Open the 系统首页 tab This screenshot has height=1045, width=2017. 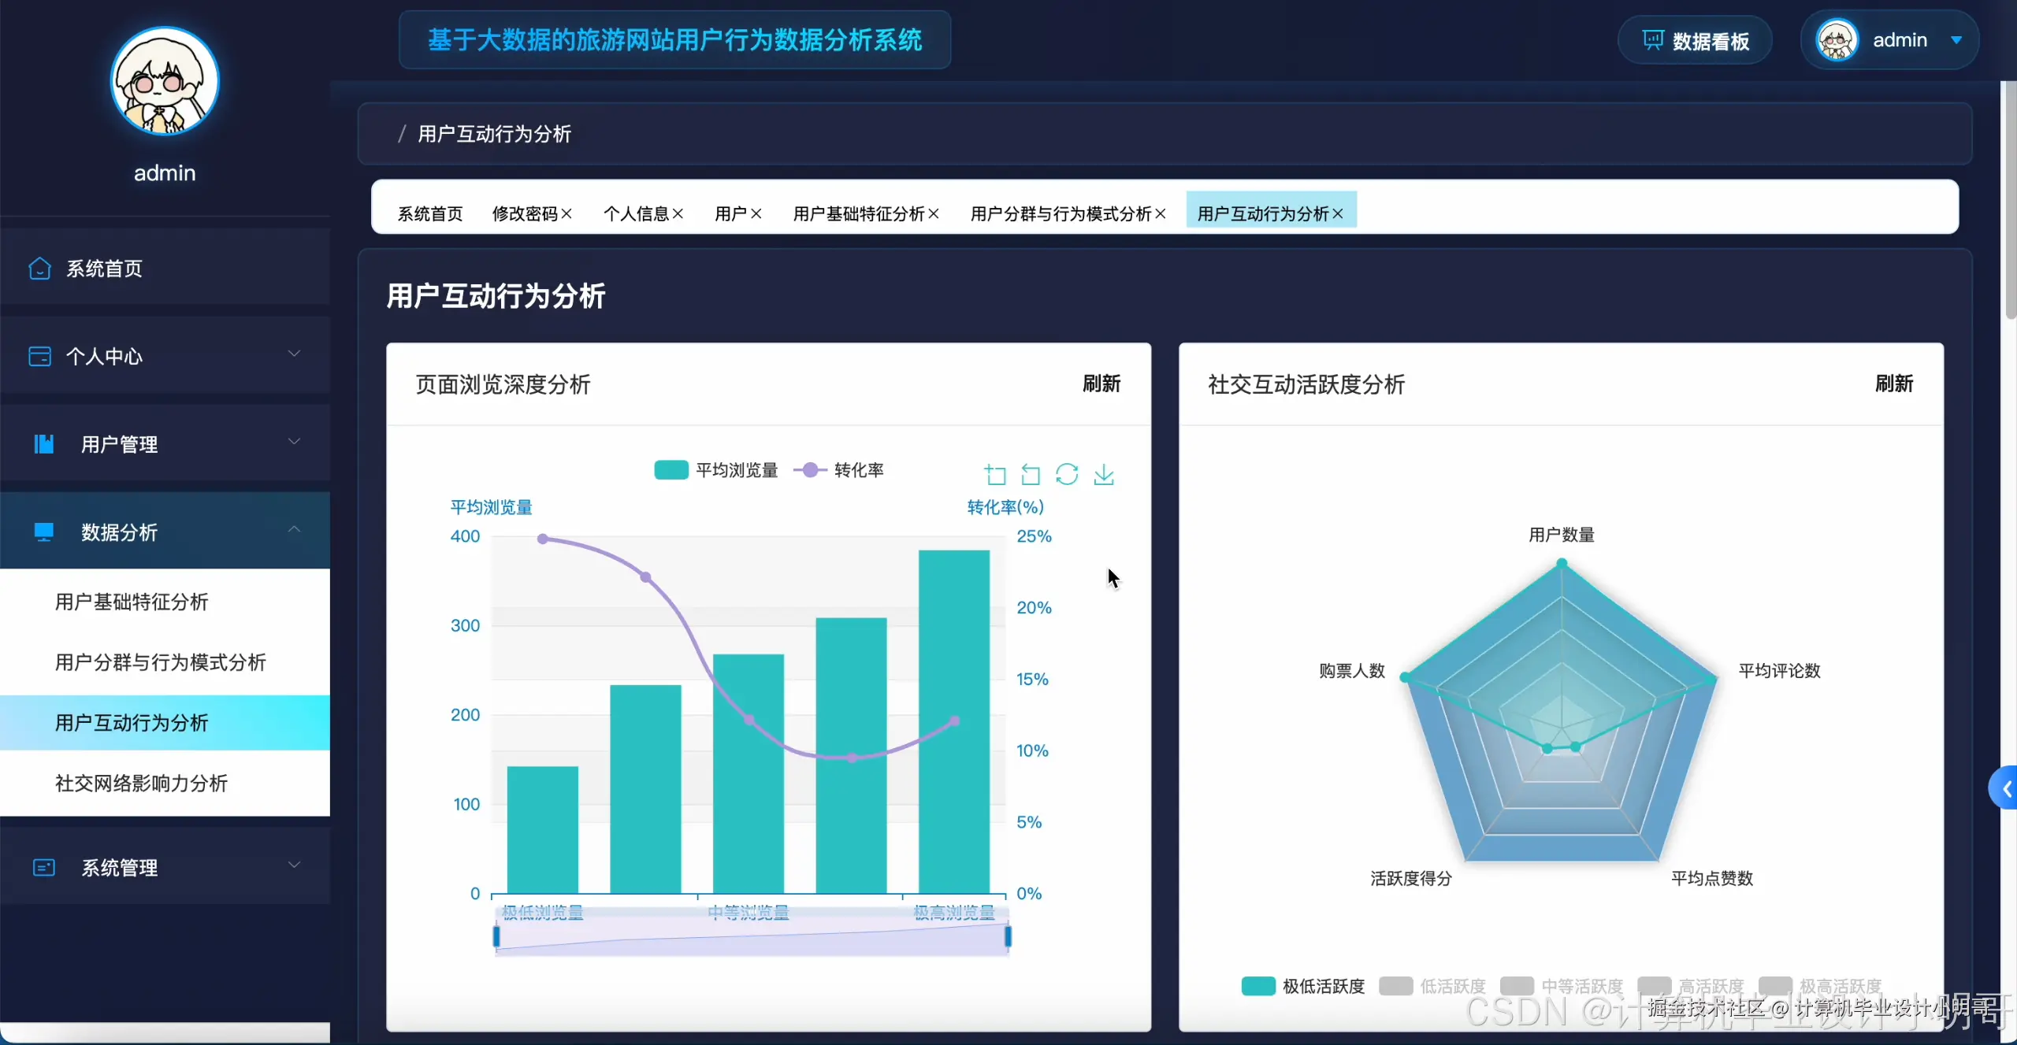429,213
